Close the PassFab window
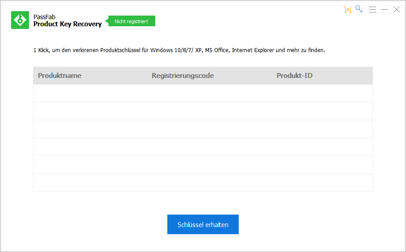The width and height of the screenshot is (406, 252). (397, 9)
